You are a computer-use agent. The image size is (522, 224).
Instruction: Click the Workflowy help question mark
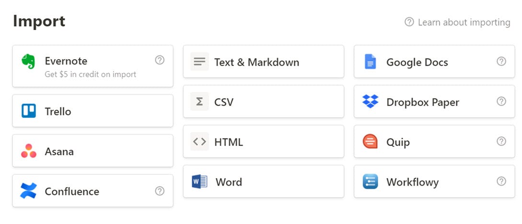click(501, 181)
